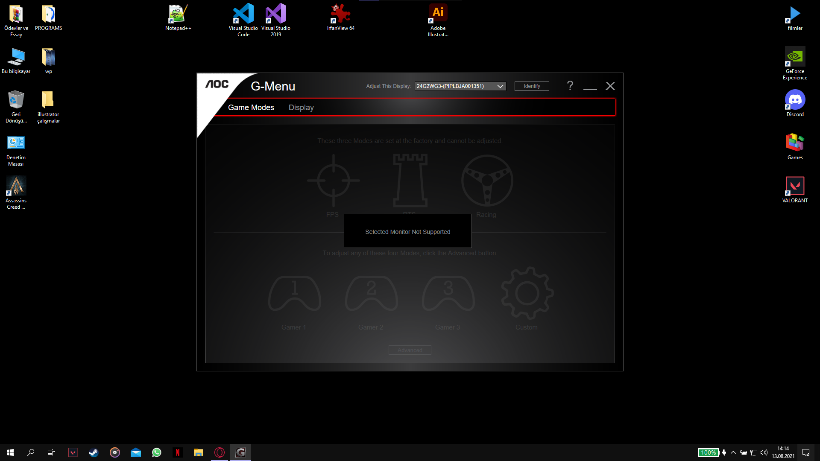Image resolution: width=820 pixels, height=461 pixels.
Task: Open the volume control in system tray
Action: point(764,452)
